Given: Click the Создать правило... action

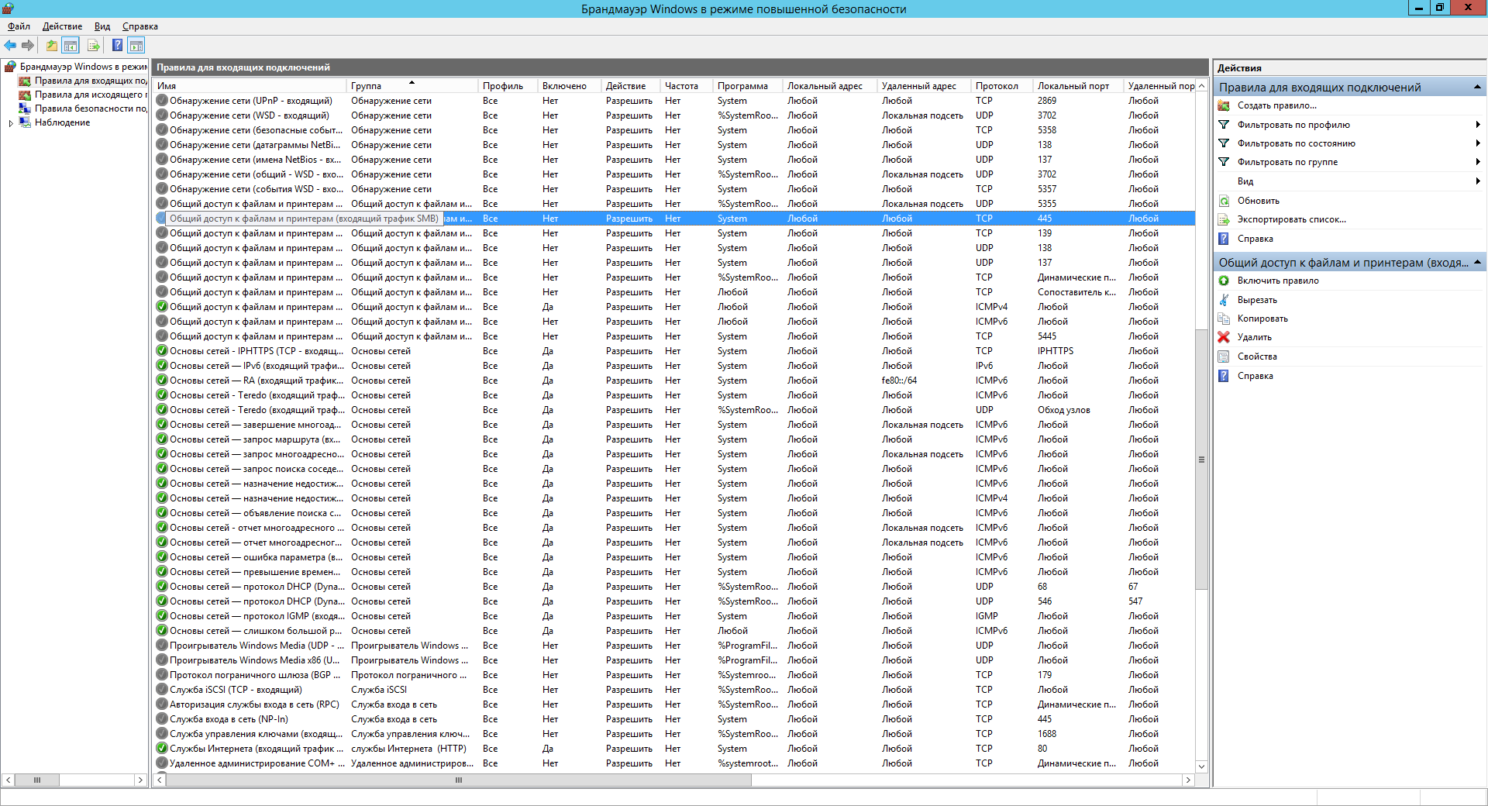Looking at the screenshot, I should click(x=1276, y=105).
